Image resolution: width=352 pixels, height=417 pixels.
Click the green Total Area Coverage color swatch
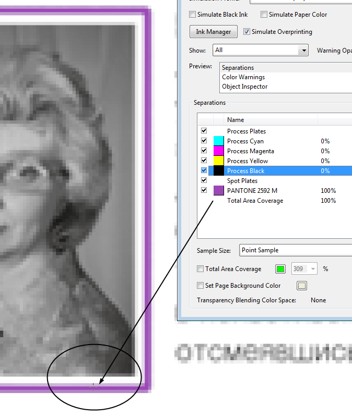280,269
